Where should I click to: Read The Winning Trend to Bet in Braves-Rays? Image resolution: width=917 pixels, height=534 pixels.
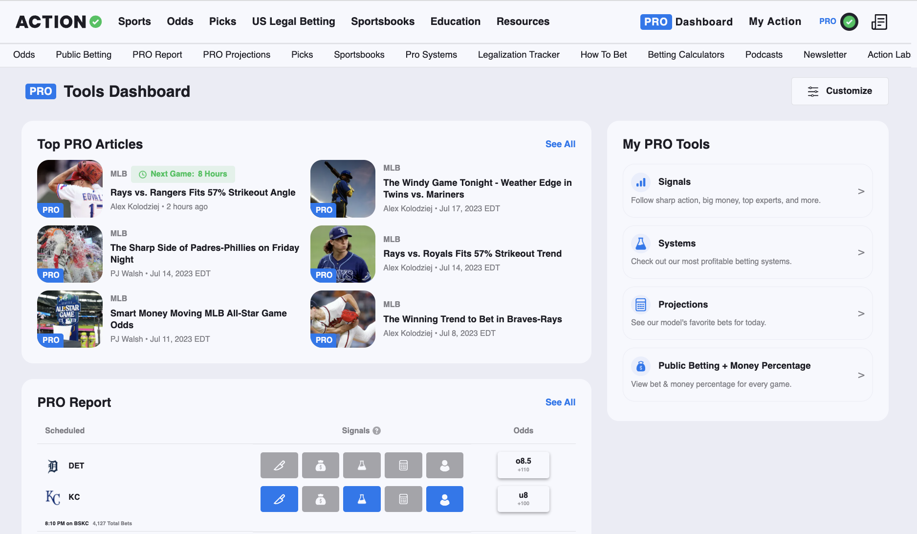click(473, 319)
